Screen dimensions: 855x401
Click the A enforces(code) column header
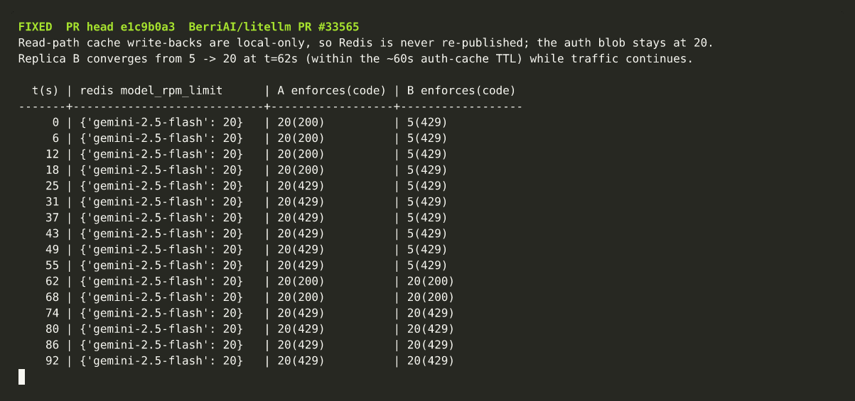point(331,90)
